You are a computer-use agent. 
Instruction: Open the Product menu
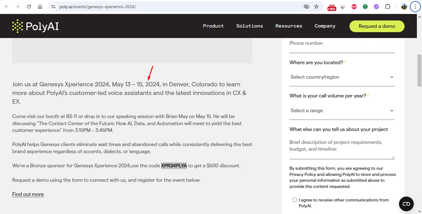tap(213, 26)
